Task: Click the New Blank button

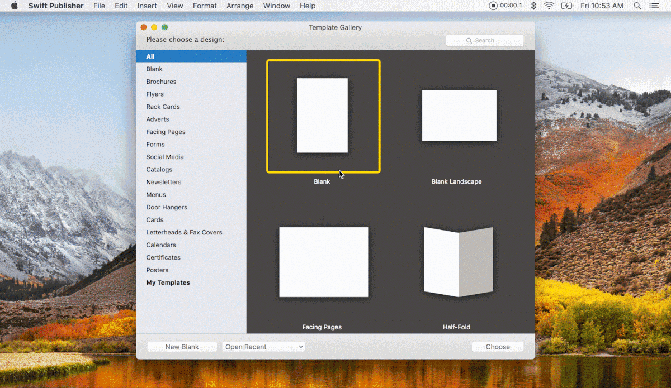Action: [182, 347]
